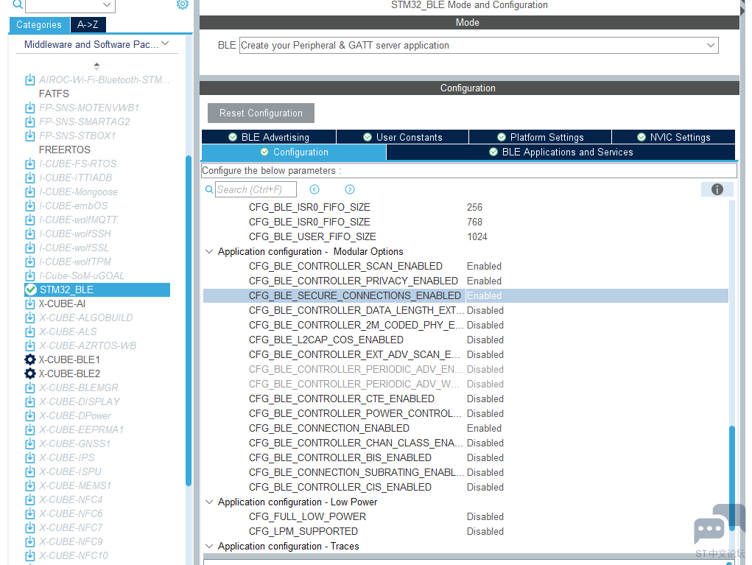Click download icon beside X-CUBE-BLEMGR

pos(29,387)
